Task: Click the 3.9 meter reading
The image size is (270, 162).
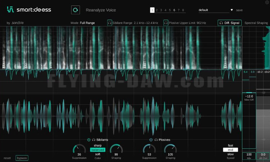Action: [x=252, y=72]
